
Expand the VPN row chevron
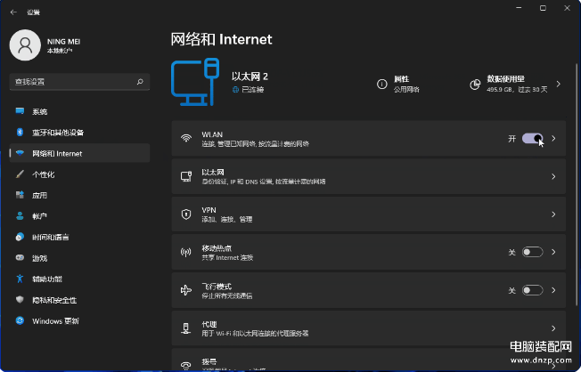point(553,214)
